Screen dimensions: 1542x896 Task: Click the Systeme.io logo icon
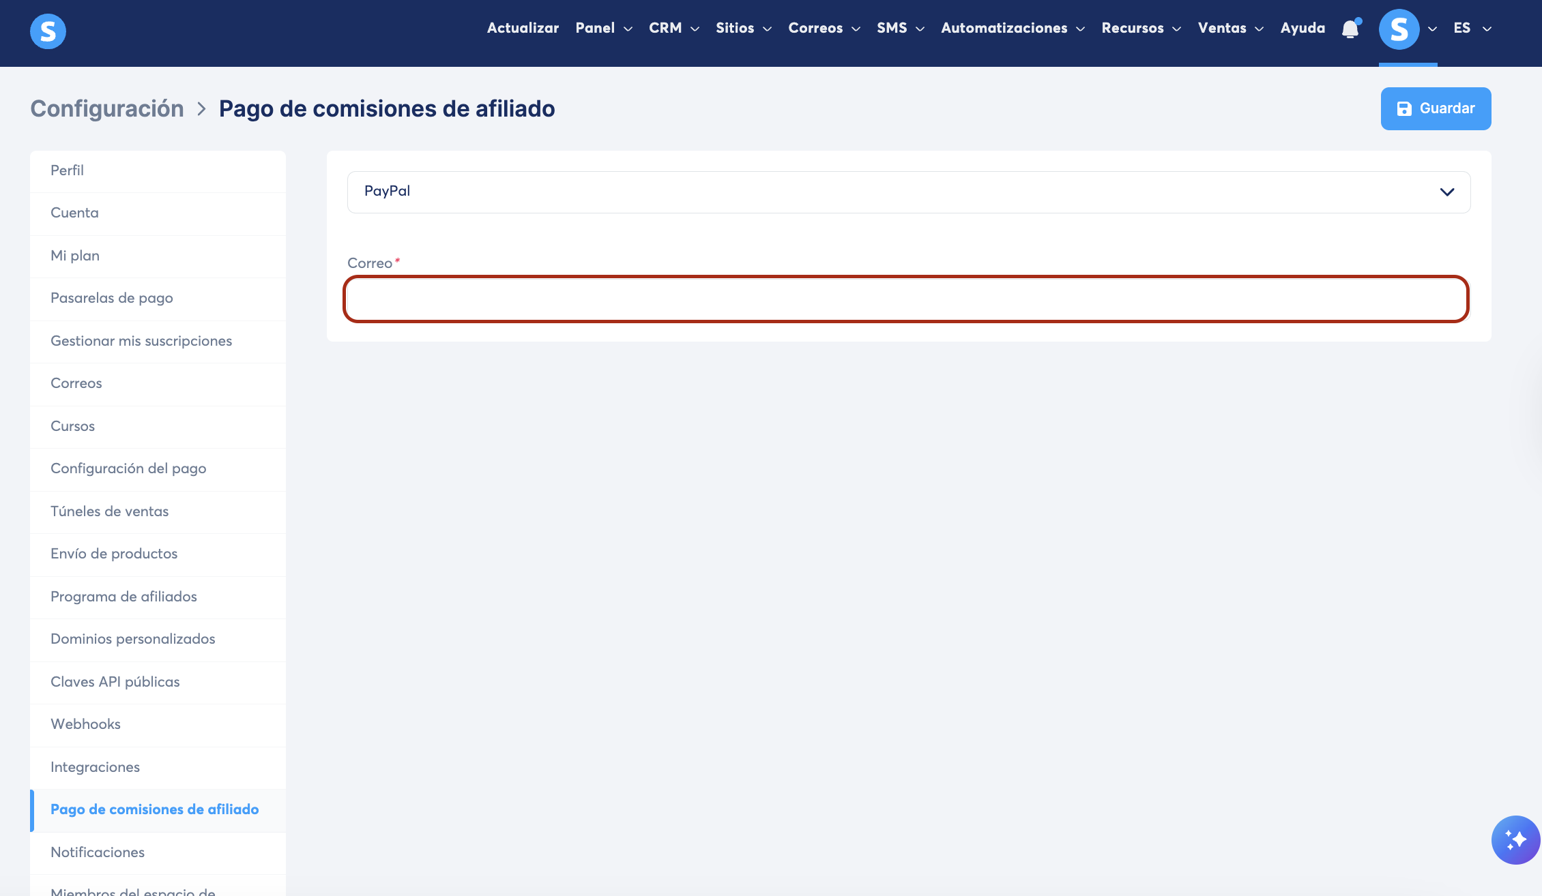(48, 31)
